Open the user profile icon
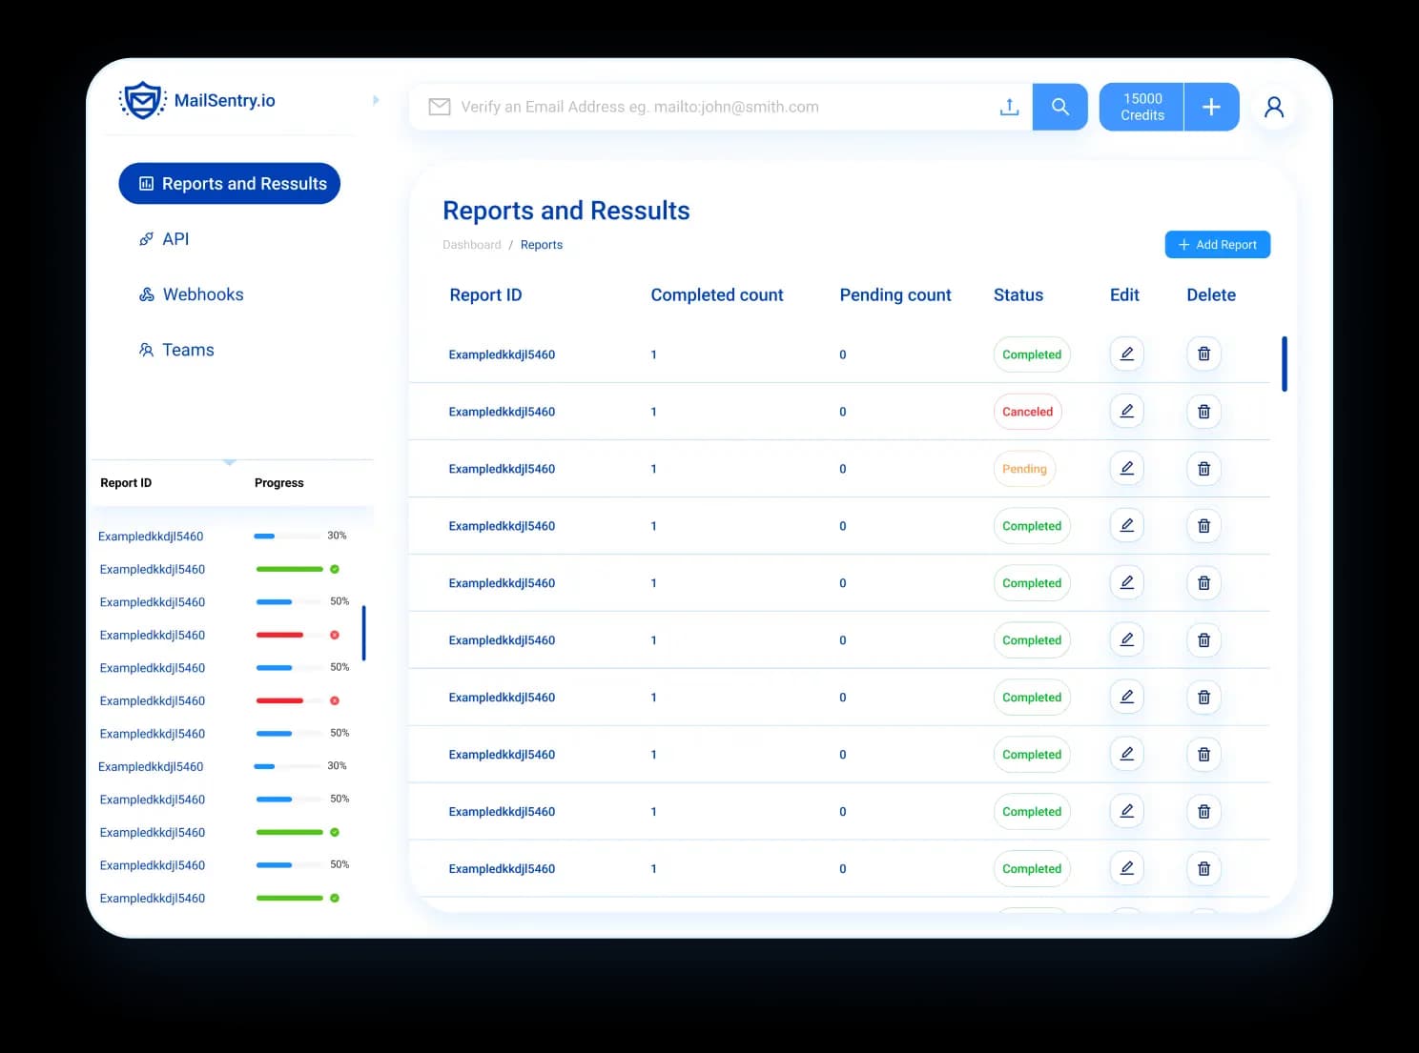 pos(1274,107)
